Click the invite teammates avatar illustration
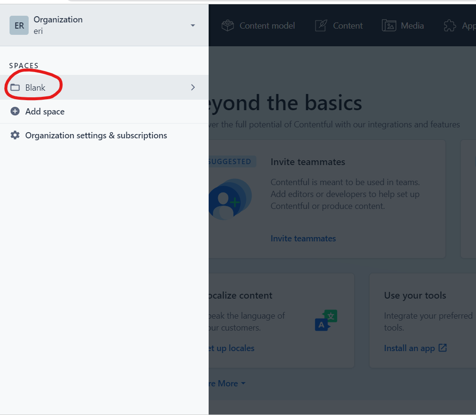Image resolution: width=476 pixels, height=415 pixels. click(x=230, y=199)
